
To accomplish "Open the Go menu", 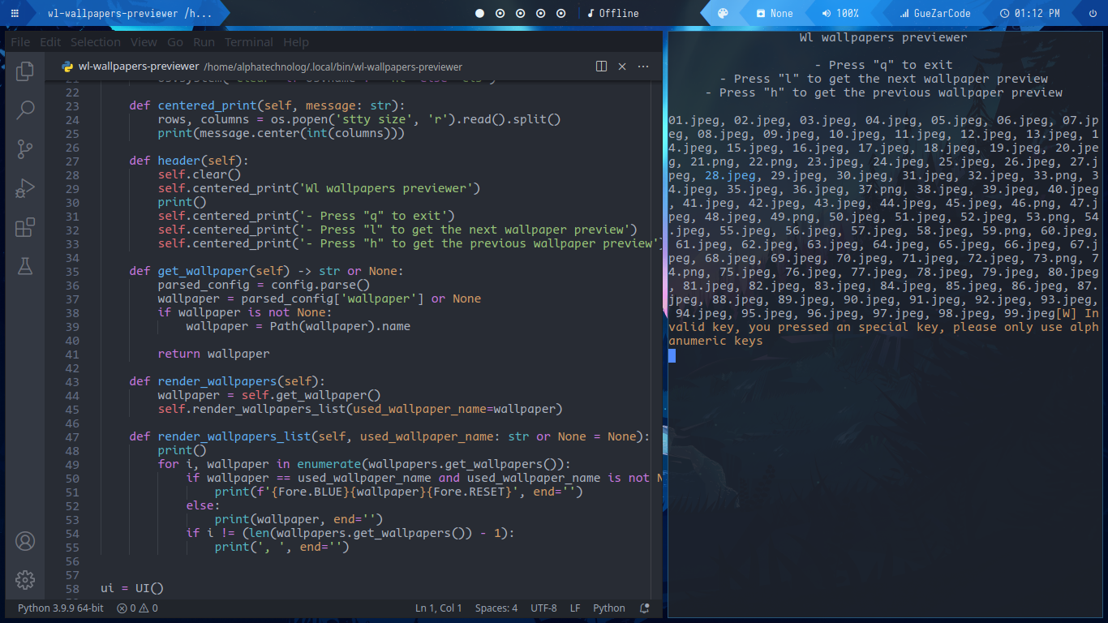I will coord(175,42).
